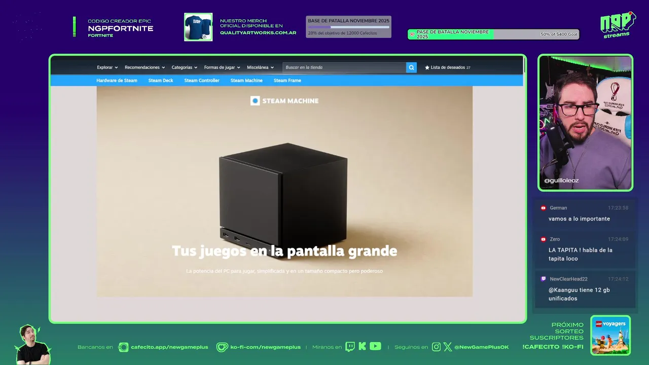This screenshot has height=365, width=649.
Task: Click the streamer webcam panel
Action: 585,123
